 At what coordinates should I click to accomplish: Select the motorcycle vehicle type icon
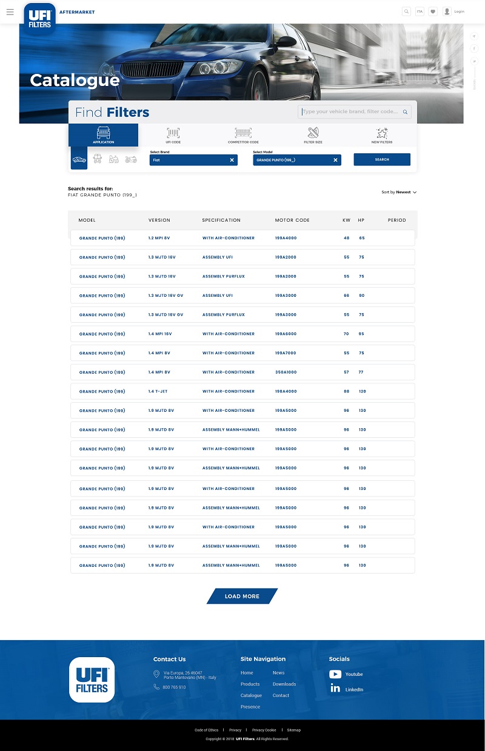(131, 159)
